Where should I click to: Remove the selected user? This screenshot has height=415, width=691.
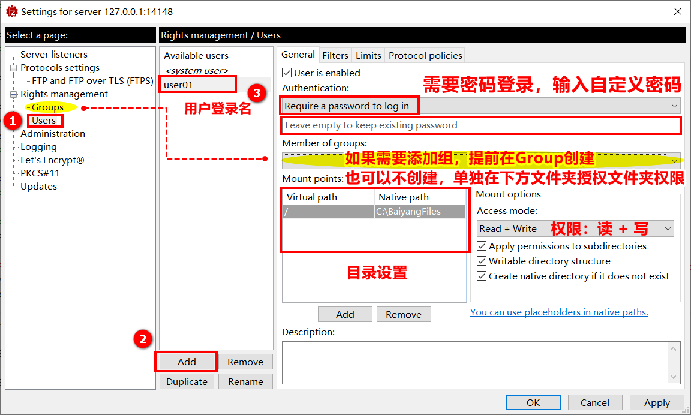point(245,362)
